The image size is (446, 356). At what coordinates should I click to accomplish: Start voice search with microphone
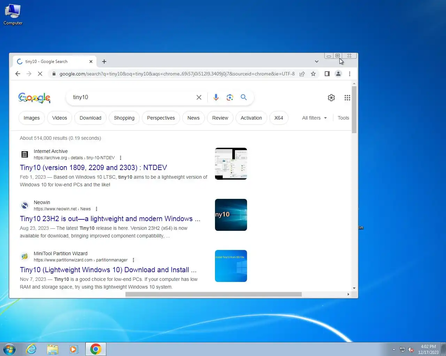pos(216,97)
